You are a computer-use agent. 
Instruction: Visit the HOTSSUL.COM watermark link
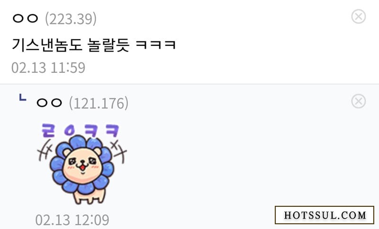pyautogui.click(x=325, y=215)
